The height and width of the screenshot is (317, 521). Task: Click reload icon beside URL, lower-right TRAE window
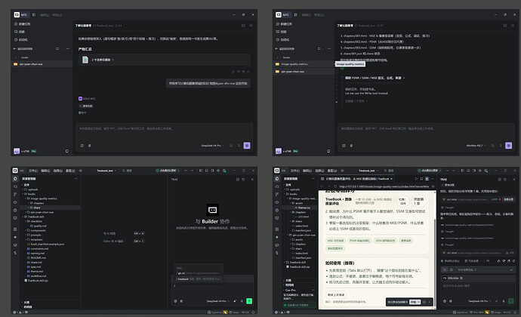335,186
